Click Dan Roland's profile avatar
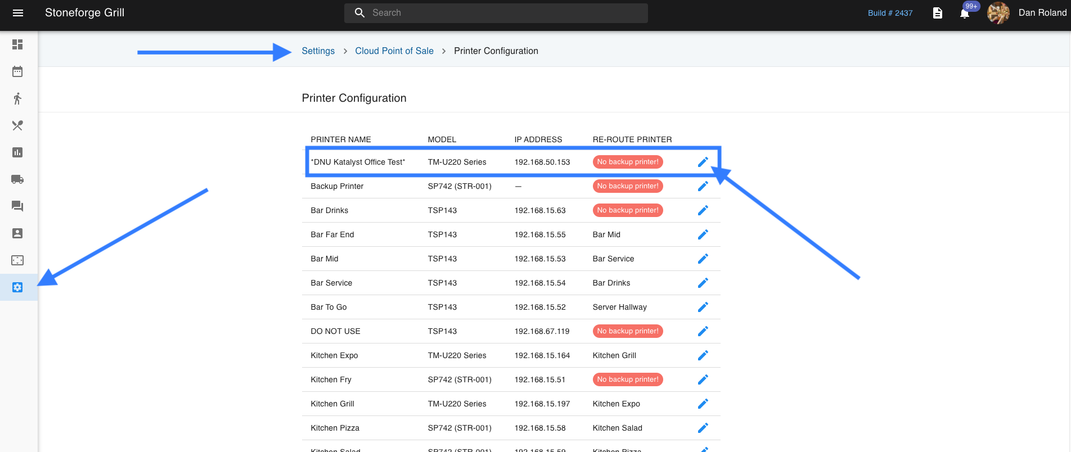Image resolution: width=1071 pixels, height=452 pixels. 998,13
